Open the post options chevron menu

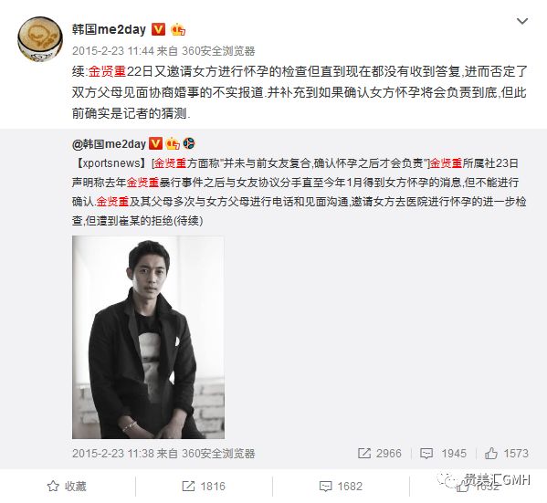pyautogui.click(x=521, y=21)
